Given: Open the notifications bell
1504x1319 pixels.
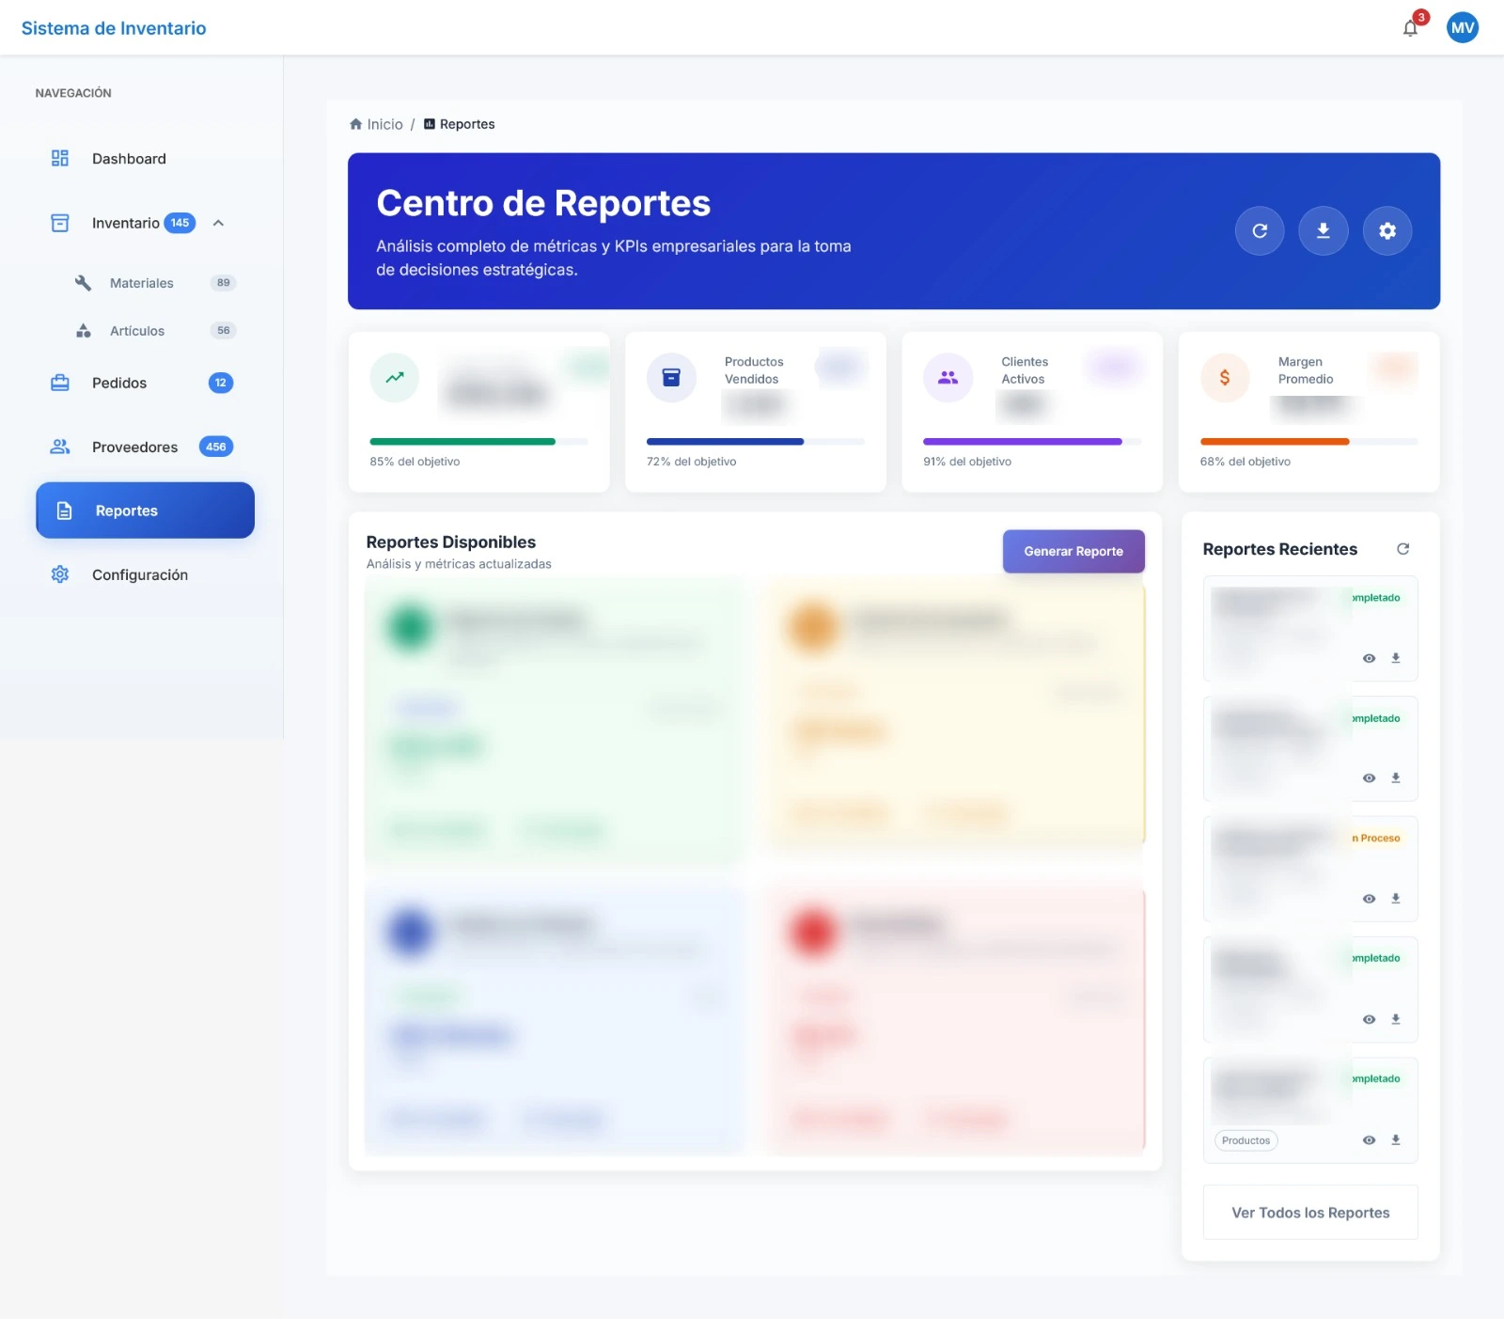Looking at the screenshot, I should (1410, 28).
